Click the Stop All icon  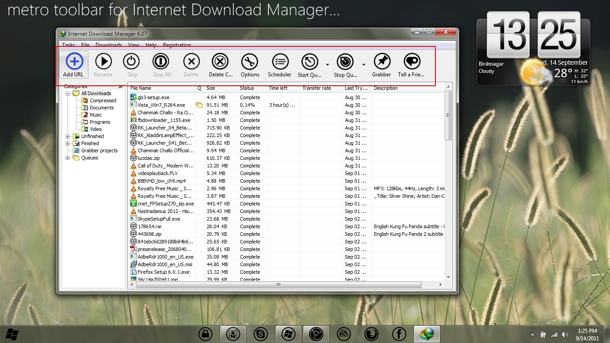click(161, 61)
